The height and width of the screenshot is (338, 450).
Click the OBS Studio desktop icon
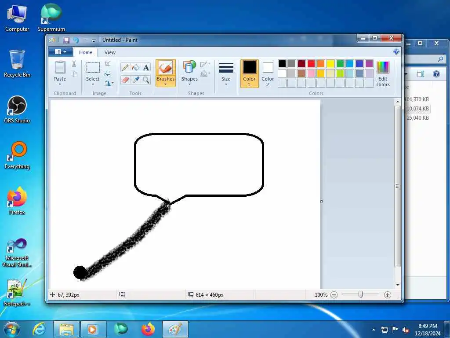(17, 110)
